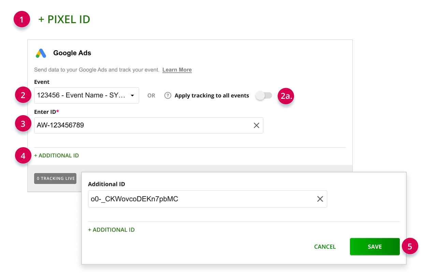Click the CANCEL button
The height and width of the screenshot is (278, 423).
(x=325, y=247)
